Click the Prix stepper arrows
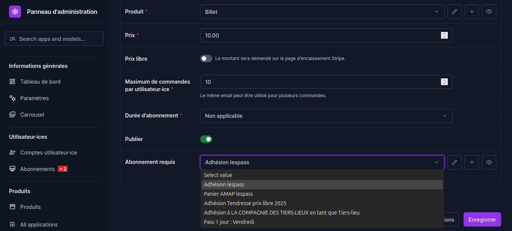Viewport: 512px width, 231px height. pos(444,35)
